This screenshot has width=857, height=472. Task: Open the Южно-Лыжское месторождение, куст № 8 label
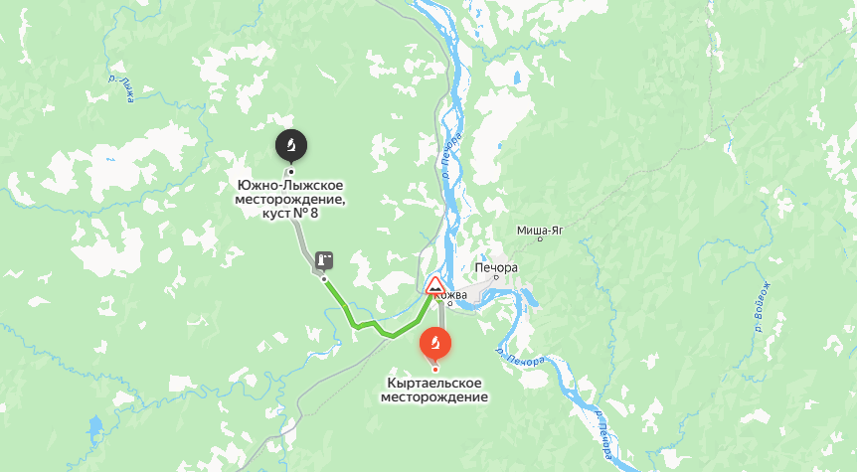tap(290, 199)
